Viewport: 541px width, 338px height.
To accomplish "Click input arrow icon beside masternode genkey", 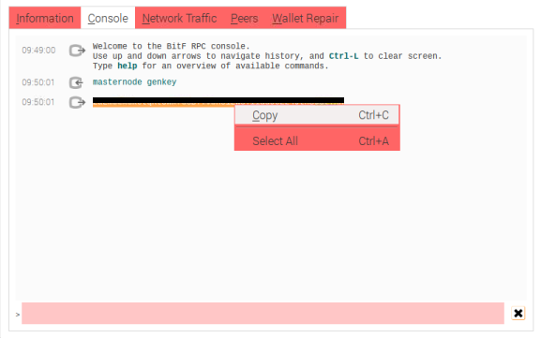I will pyautogui.click(x=76, y=82).
